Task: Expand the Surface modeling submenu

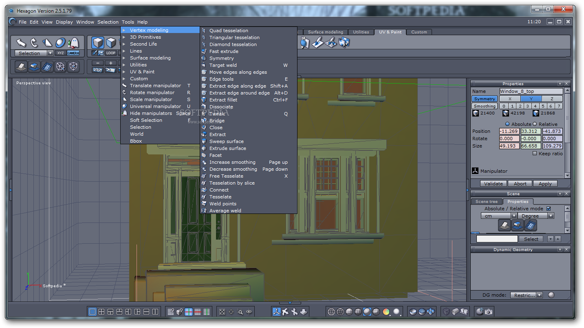Action: pos(150,58)
